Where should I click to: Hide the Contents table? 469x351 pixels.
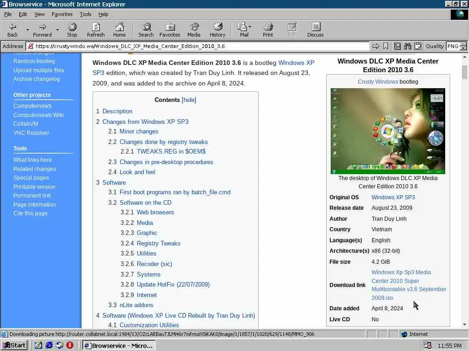pos(189,100)
